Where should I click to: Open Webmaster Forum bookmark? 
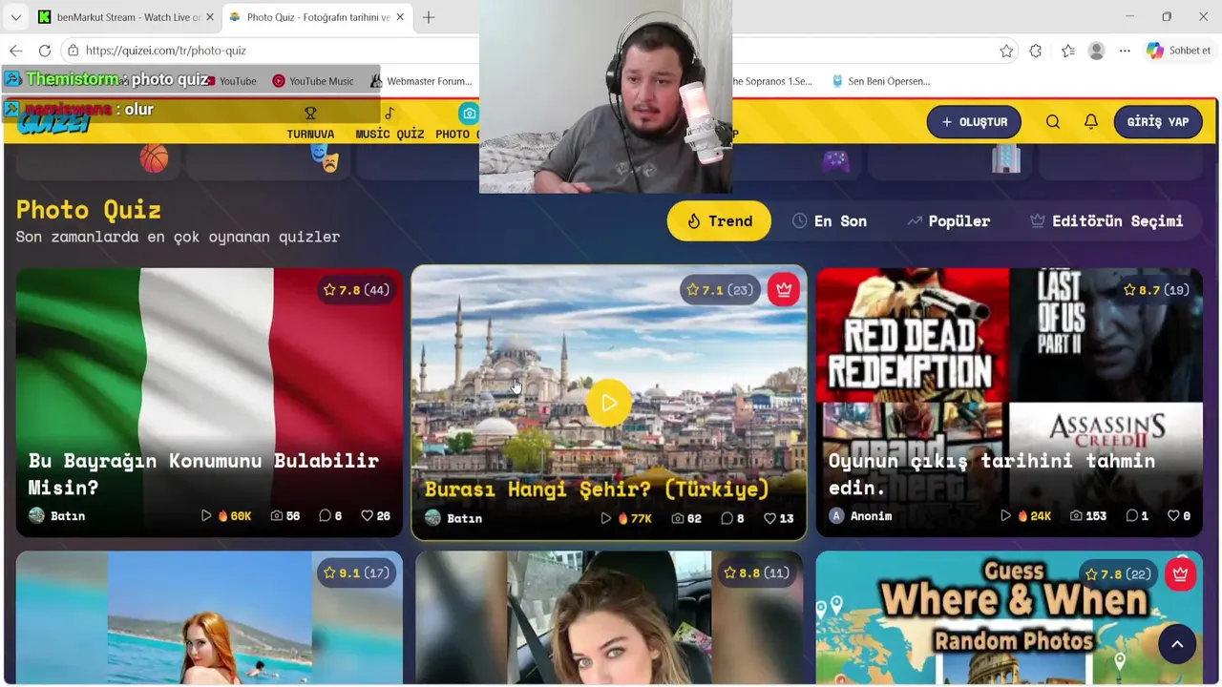421,81
